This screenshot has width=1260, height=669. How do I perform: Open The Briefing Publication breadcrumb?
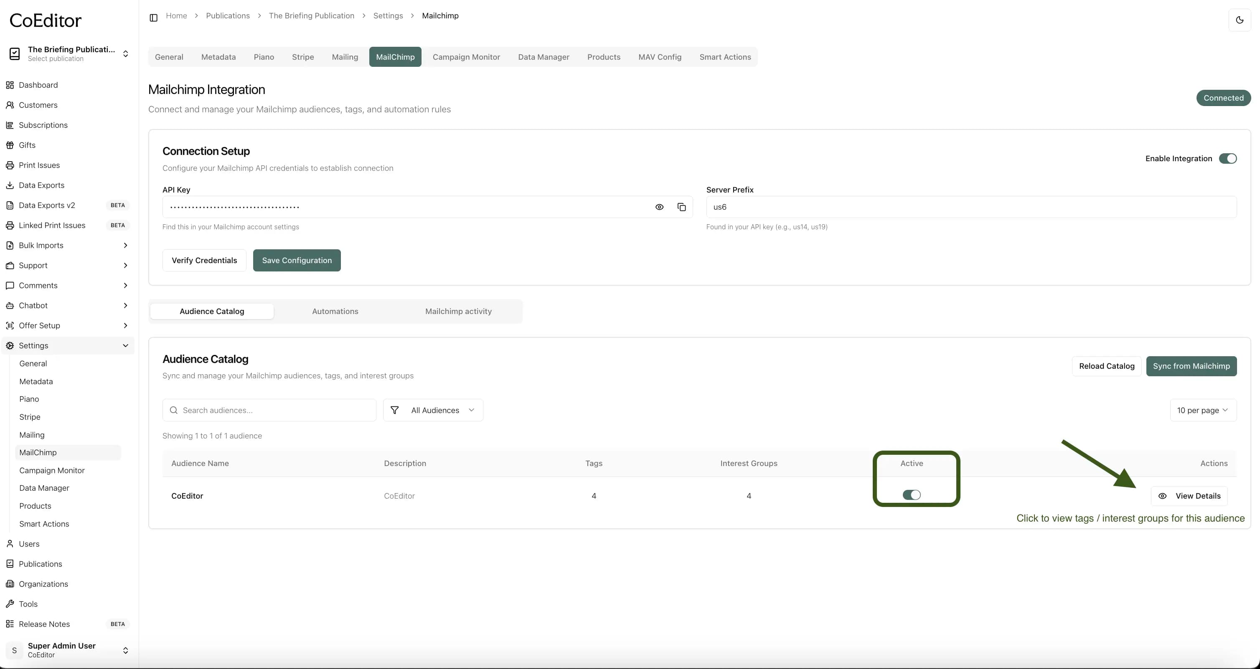pos(312,15)
